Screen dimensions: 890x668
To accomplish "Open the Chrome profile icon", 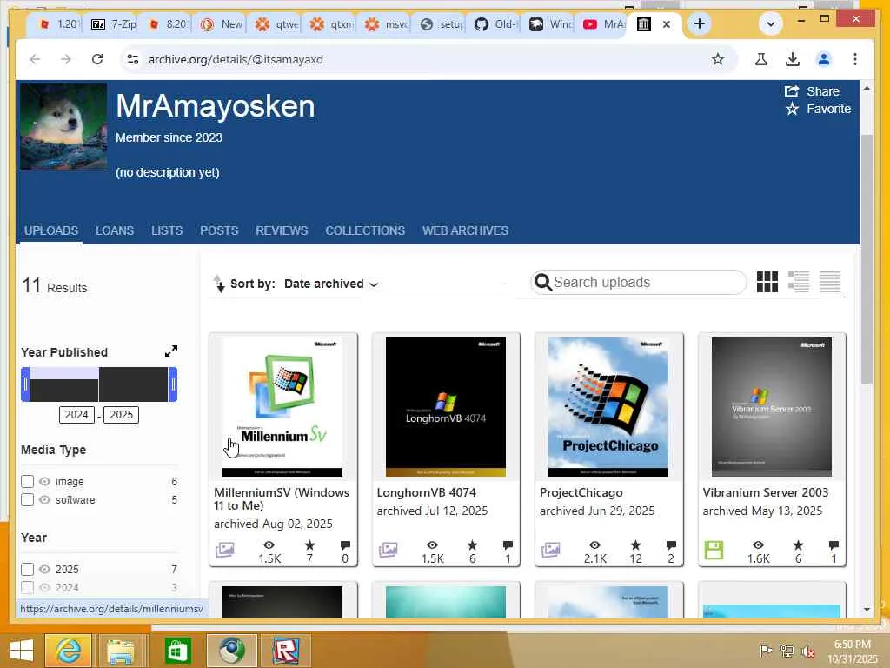I will click(824, 59).
